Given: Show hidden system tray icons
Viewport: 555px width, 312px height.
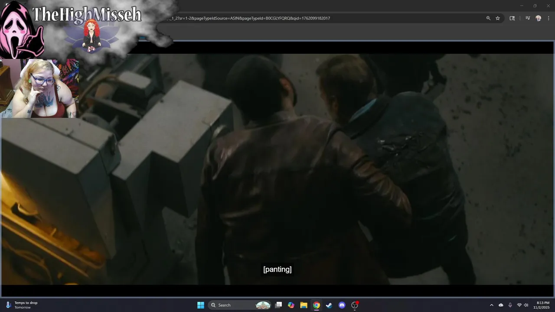Looking at the screenshot, I should 492,305.
